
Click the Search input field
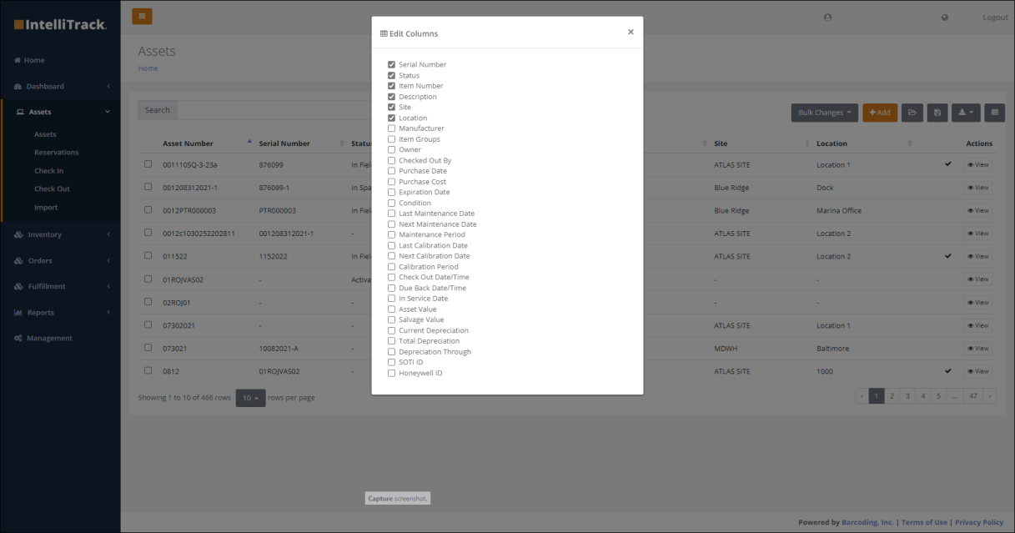tap(274, 110)
